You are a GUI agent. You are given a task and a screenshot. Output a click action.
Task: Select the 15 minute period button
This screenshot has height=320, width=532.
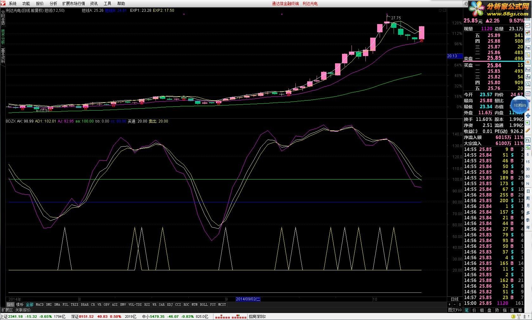528,162
